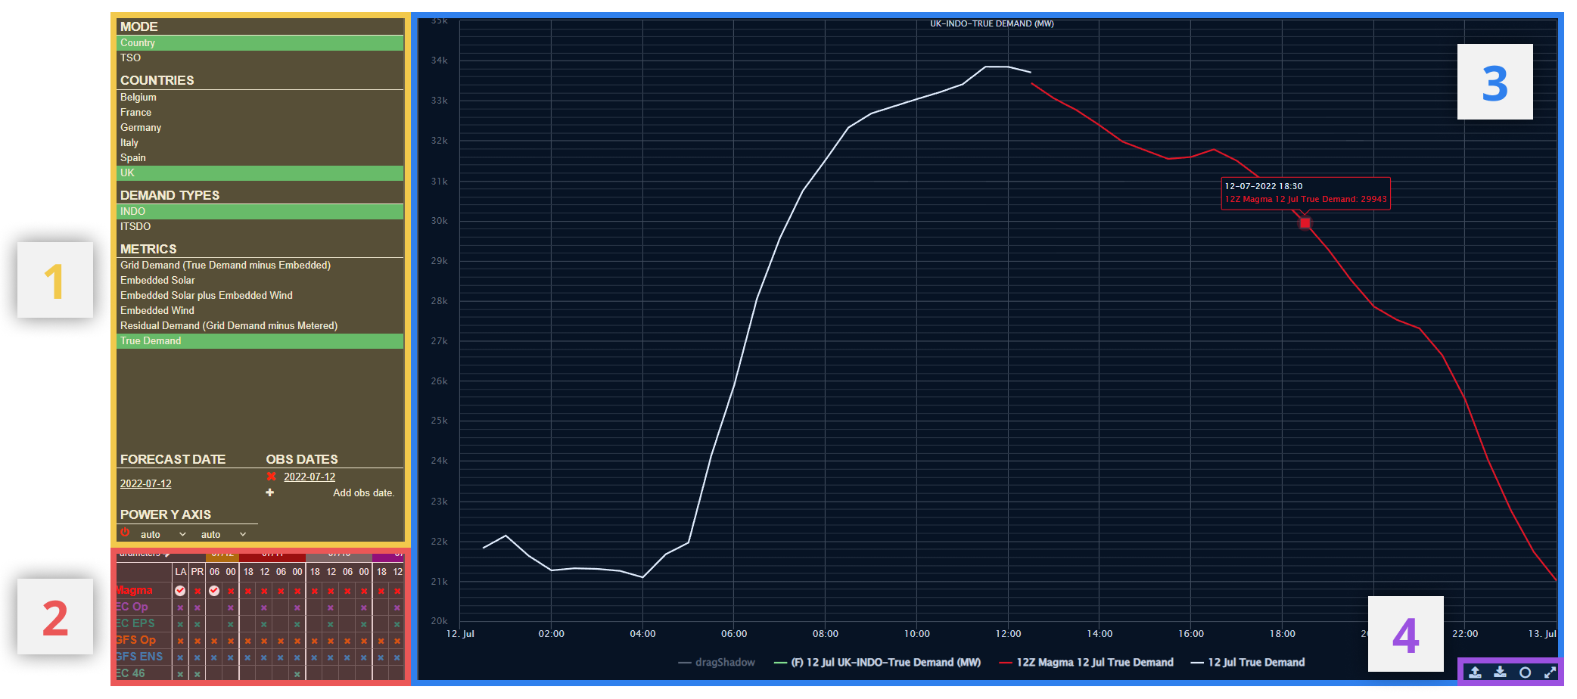Viewport: 1577px width, 699px height.
Task: Click the red data point marker at 18:30
Action: pyautogui.click(x=1305, y=223)
